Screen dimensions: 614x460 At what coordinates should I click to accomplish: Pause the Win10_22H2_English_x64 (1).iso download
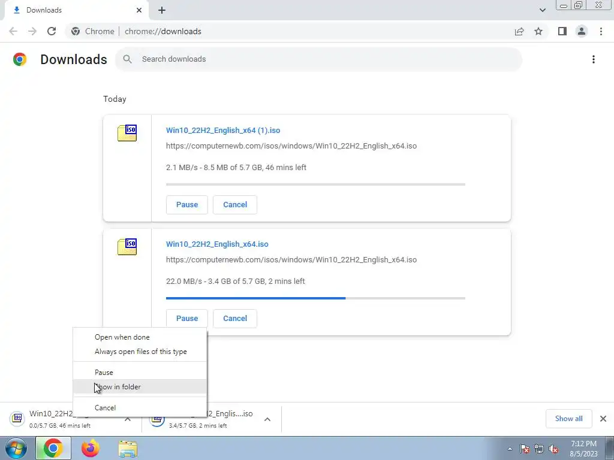(187, 205)
